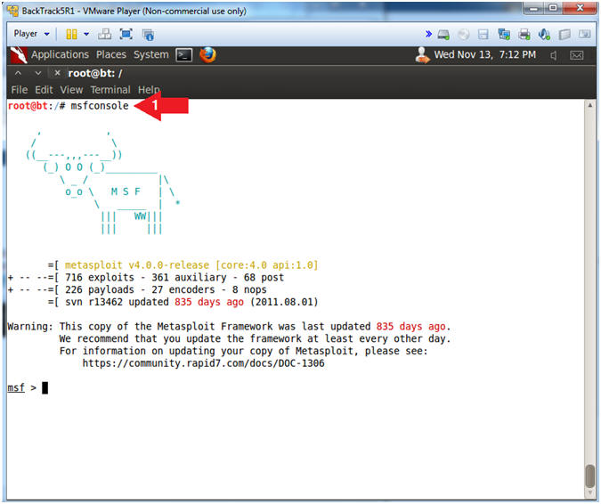The image size is (601, 504).
Task: Click the Wed Nov 13 clock in the panel
Action: pyautogui.click(x=485, y=55)
